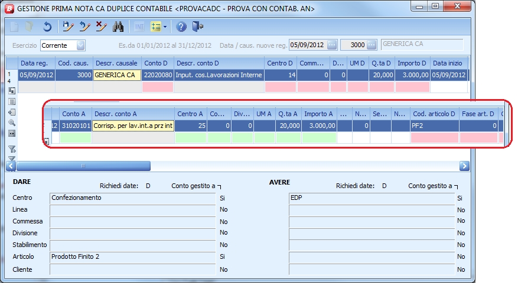Click the horizontal scrollbar thumb
Image resolution: width=518 pixels, height=283 pixels.
click(x=83, y=166)
